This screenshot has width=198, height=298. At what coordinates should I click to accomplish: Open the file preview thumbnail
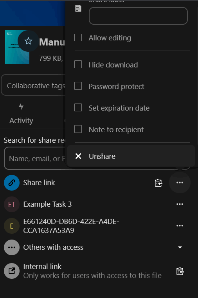click(17, 47)
